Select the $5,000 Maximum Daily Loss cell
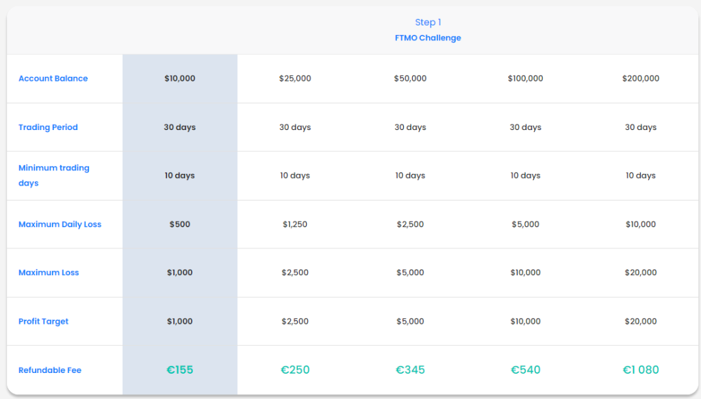701x399 pixels. (x=525, y=224)
